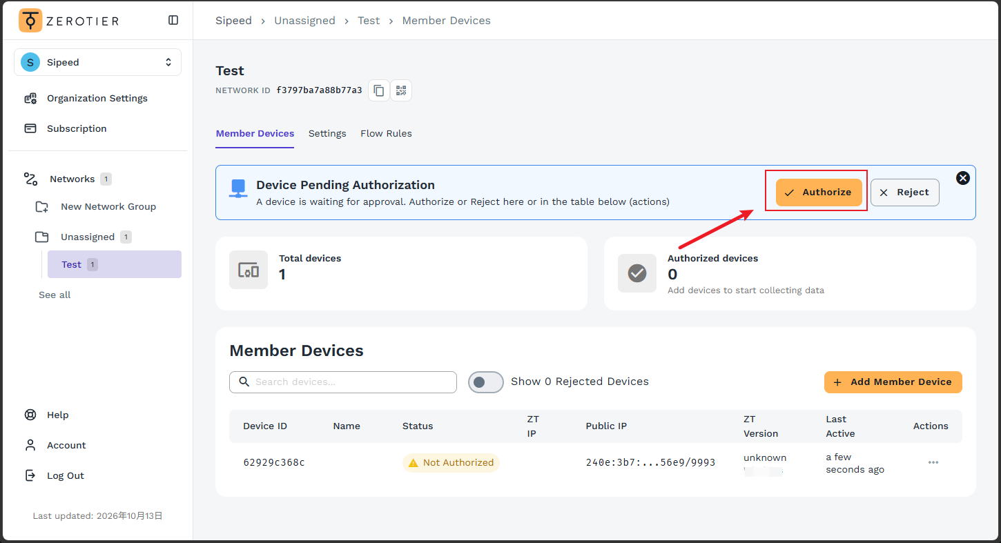The image size is (1001, 543).
Task: Click network ID value f3797ba7a88b77a3
Action: coord(319,90)
